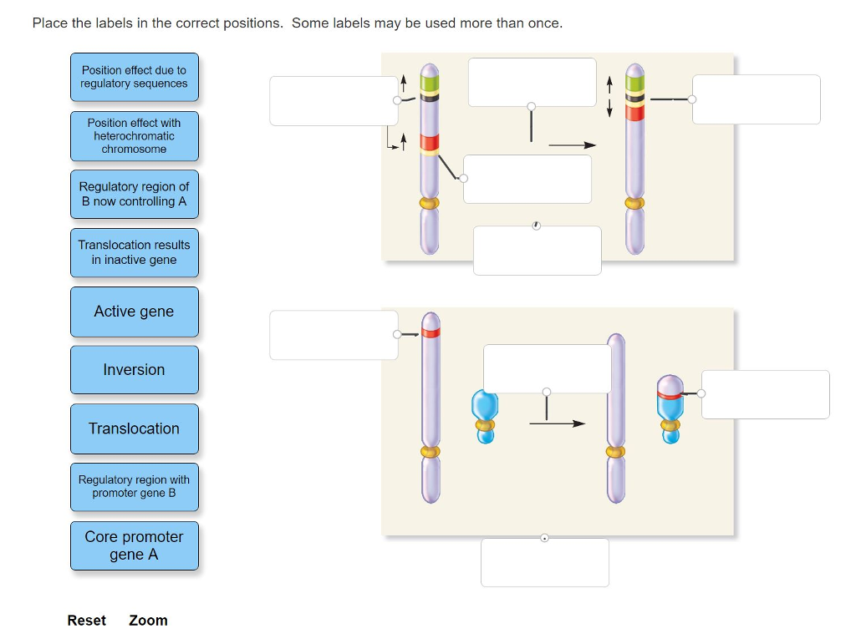Click the answer box below the top diagram
The height and width of the screenshot is (644, 856).
[x=537, y=250]
